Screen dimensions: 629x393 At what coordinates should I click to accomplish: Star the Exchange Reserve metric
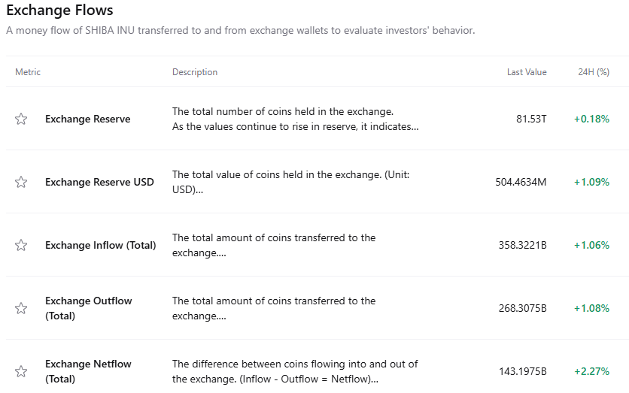[x=21, y=119]
